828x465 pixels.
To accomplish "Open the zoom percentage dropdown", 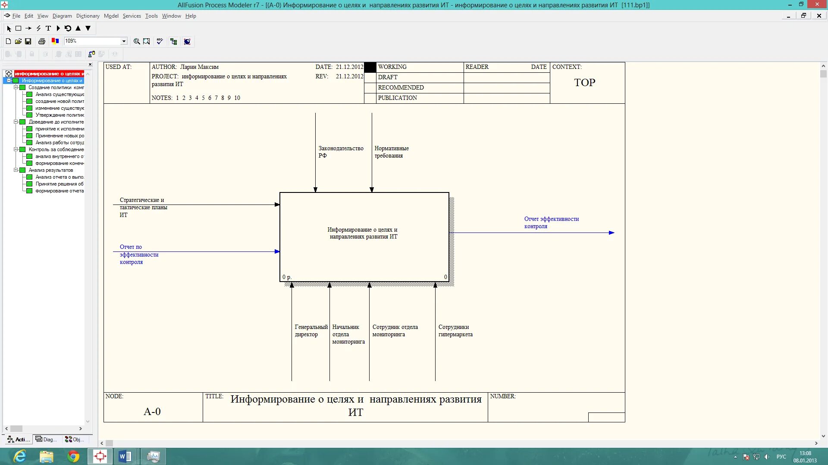I will pos(124,41).
